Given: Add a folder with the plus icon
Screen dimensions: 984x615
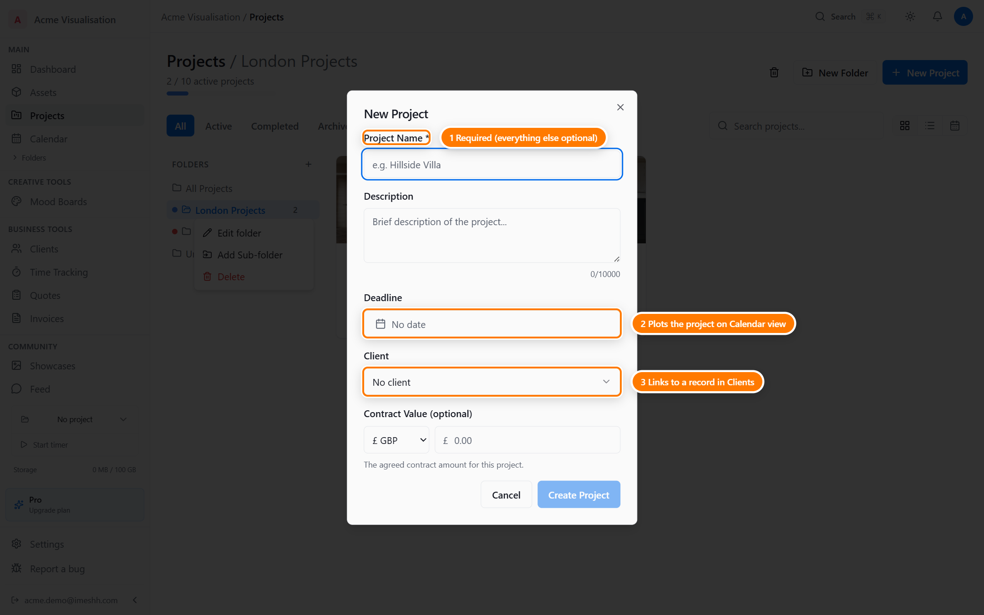Looking at the screenshot, I should tap(309, 164).
